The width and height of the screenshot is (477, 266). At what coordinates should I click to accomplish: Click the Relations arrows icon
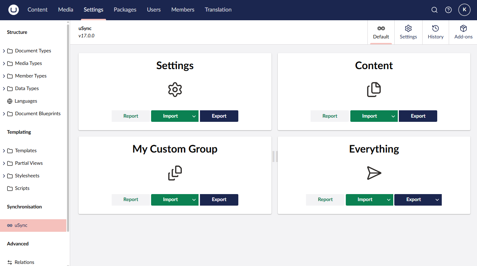pos(10,263)
